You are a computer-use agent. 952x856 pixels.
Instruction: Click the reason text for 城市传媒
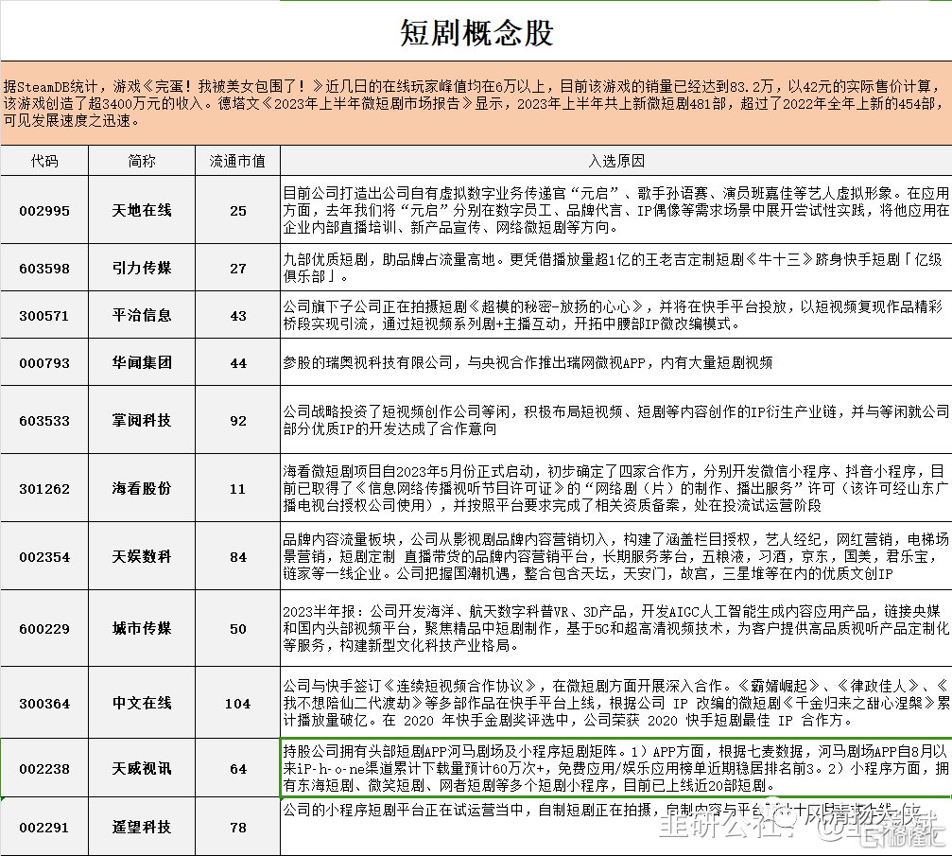click(x=615, y=628)
